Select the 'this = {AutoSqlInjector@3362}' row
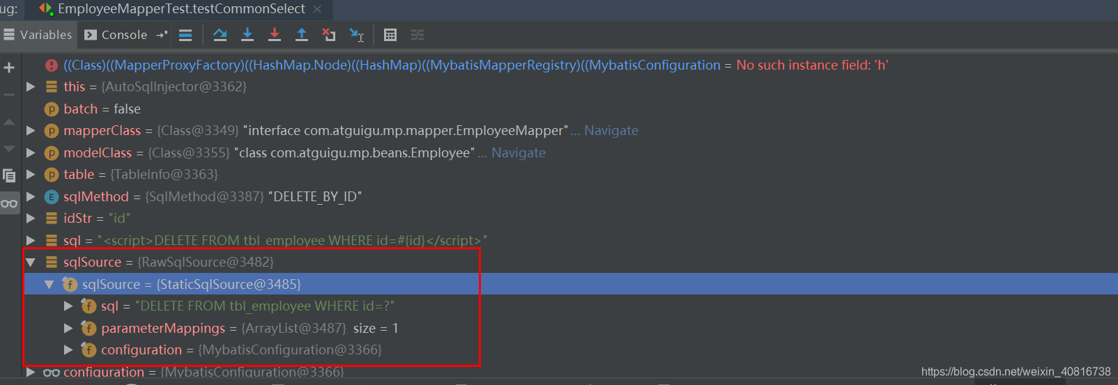This screenshot has height=385, width=1118. click(570, 86)
